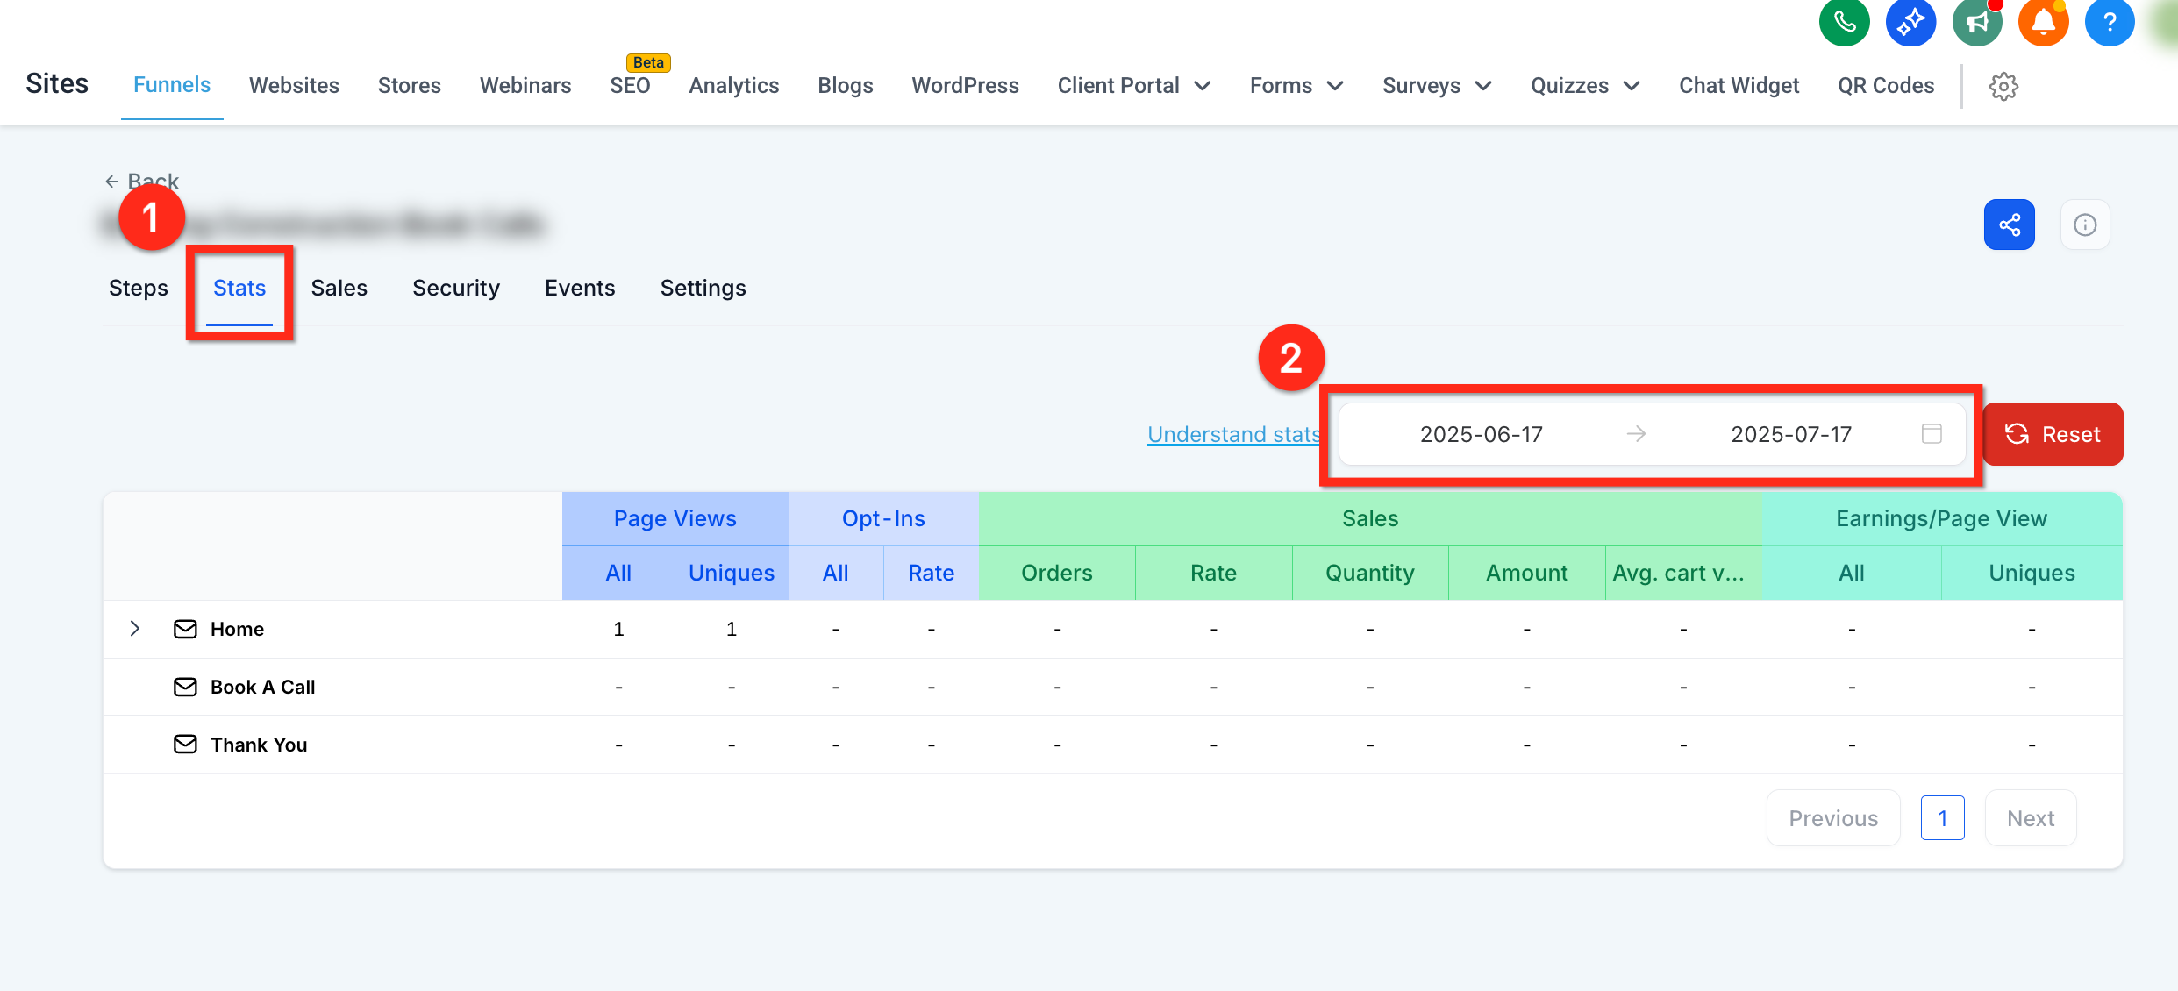Click the Uniques sub-header under Page Views
Image resolution: width=2178 pixels, height=991 pixels.
click(x=732, y=573)
